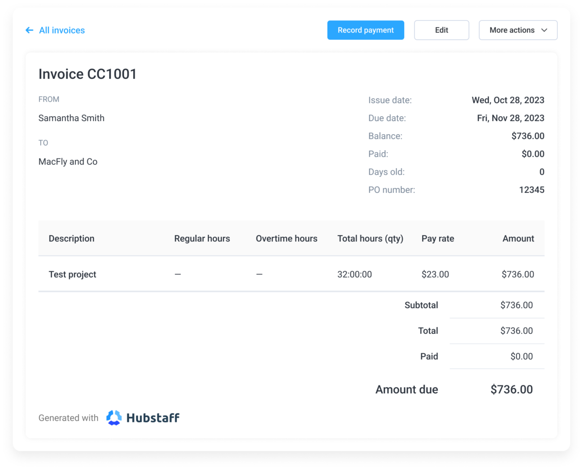Click the Test project row description
Screen dimensions: 583x469
72,274
